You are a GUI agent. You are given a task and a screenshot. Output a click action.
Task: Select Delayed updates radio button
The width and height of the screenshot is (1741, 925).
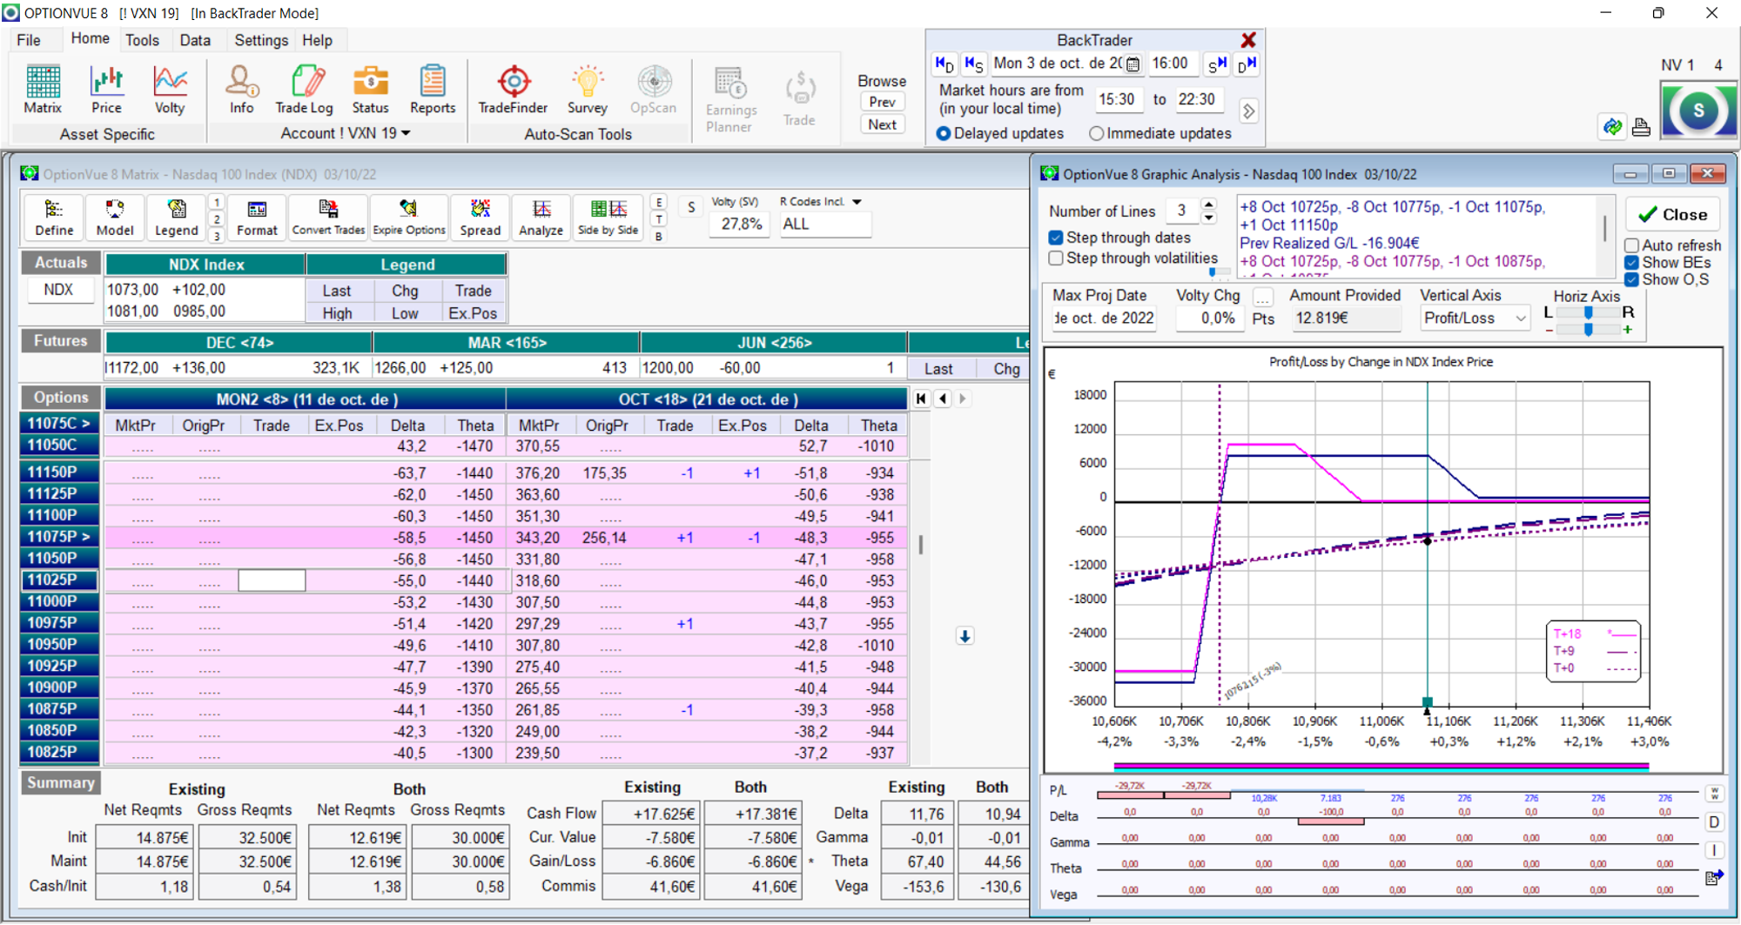944,133
